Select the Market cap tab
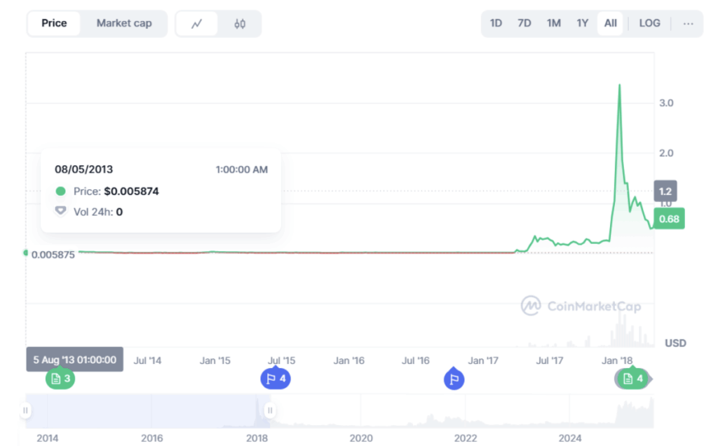The height and width of the screenshot is (446, 718). click(124, 23)
